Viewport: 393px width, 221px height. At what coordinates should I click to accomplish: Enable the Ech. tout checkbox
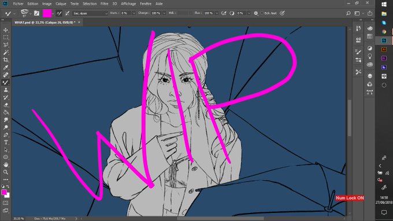pyautogui.click(x=262, y=13)
